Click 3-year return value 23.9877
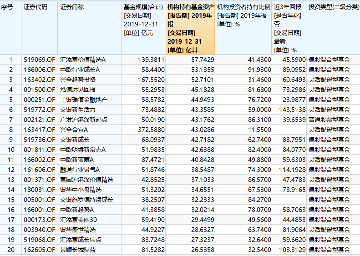Image resolution: width=360 pixels, height=256 pixels. point(294,100)
